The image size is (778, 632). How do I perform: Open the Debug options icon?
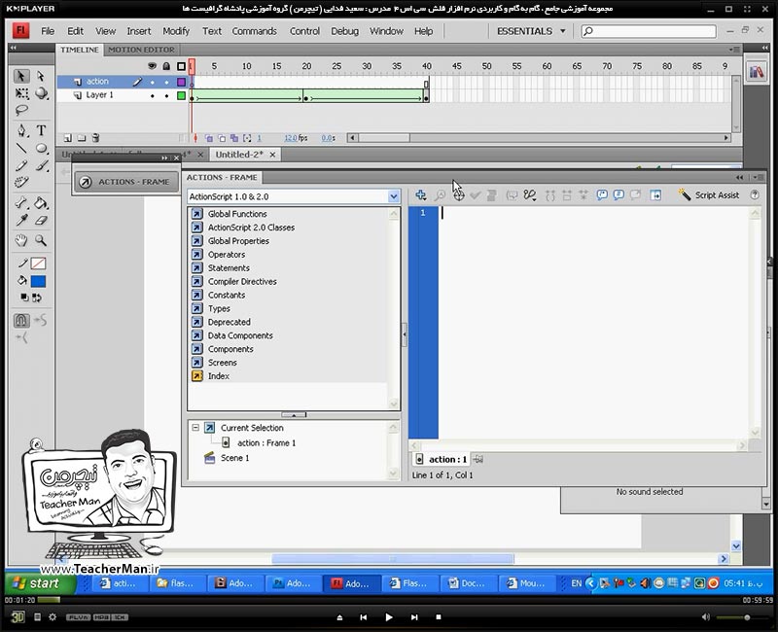click(530, 195)
